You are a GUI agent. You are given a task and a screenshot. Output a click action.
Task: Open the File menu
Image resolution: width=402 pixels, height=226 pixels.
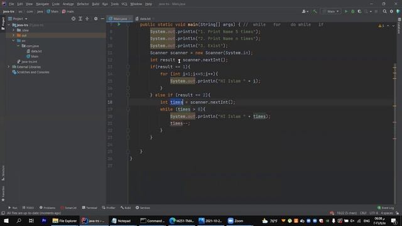point(11,4)
